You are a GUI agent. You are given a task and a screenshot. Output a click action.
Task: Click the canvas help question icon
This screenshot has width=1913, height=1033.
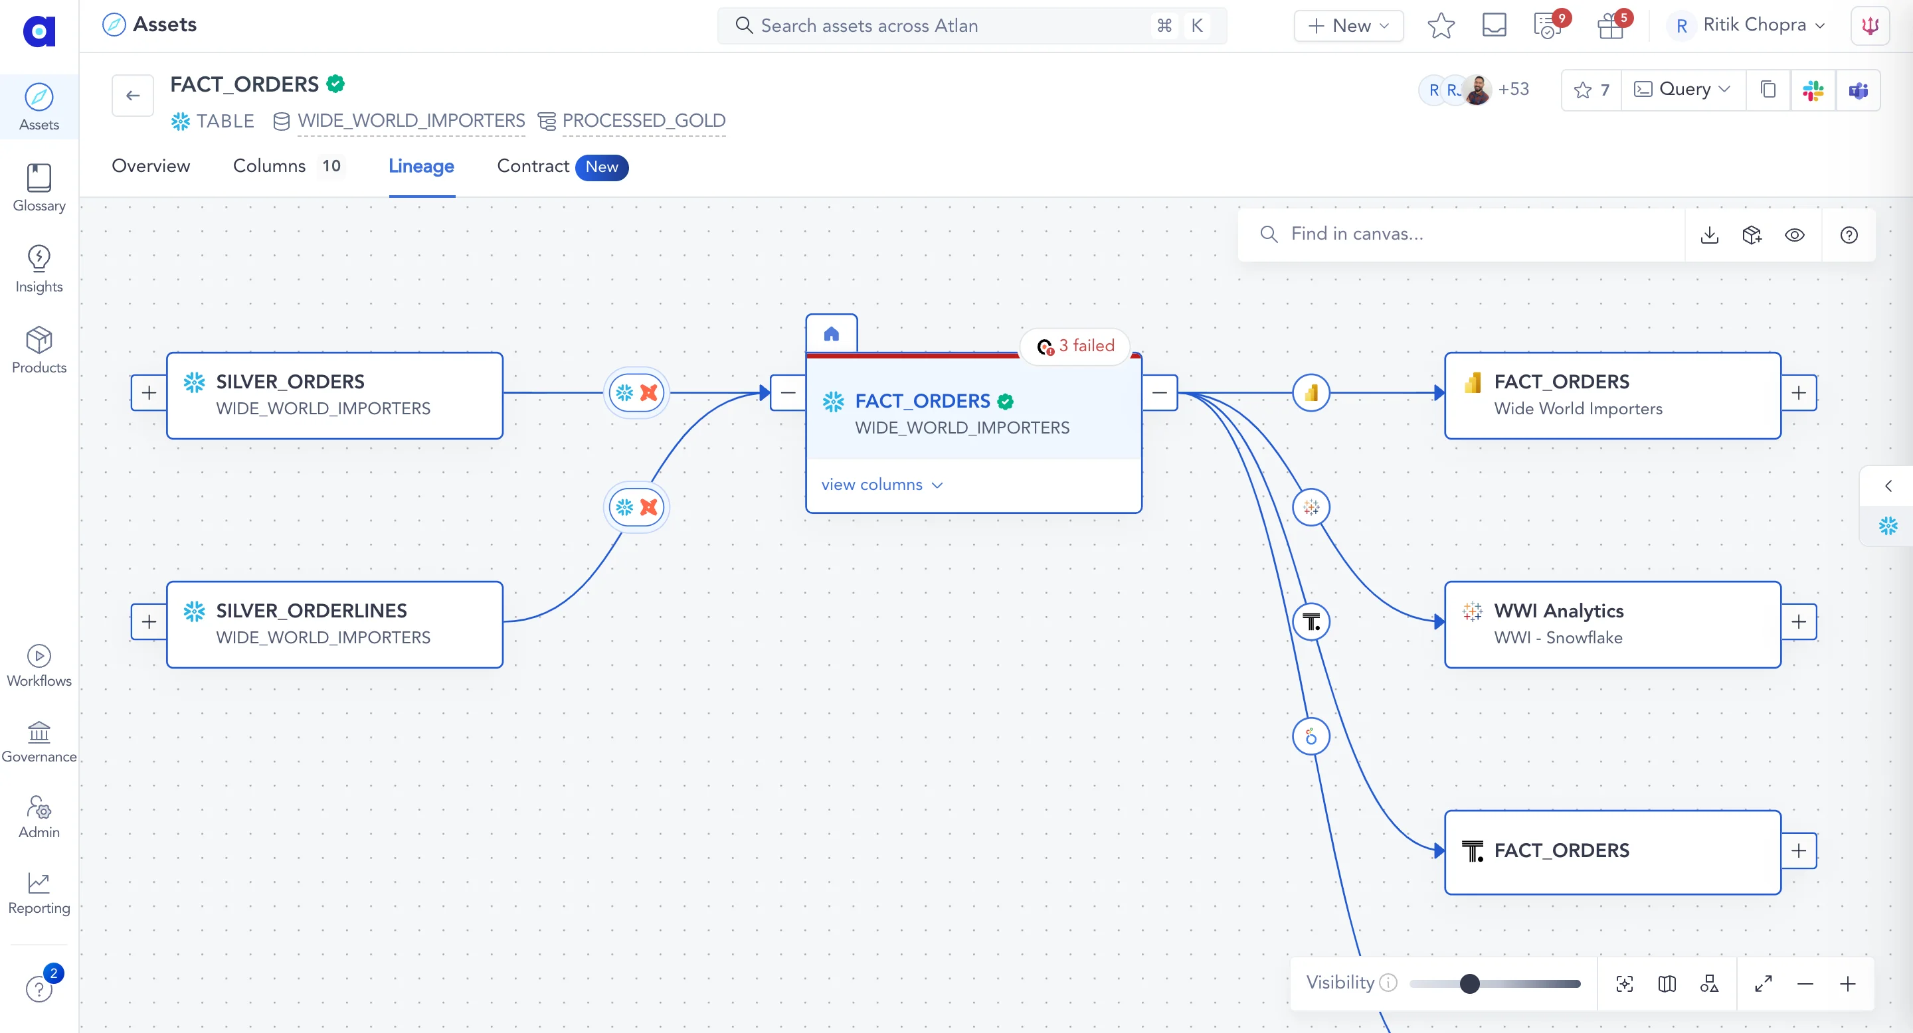1849,234
